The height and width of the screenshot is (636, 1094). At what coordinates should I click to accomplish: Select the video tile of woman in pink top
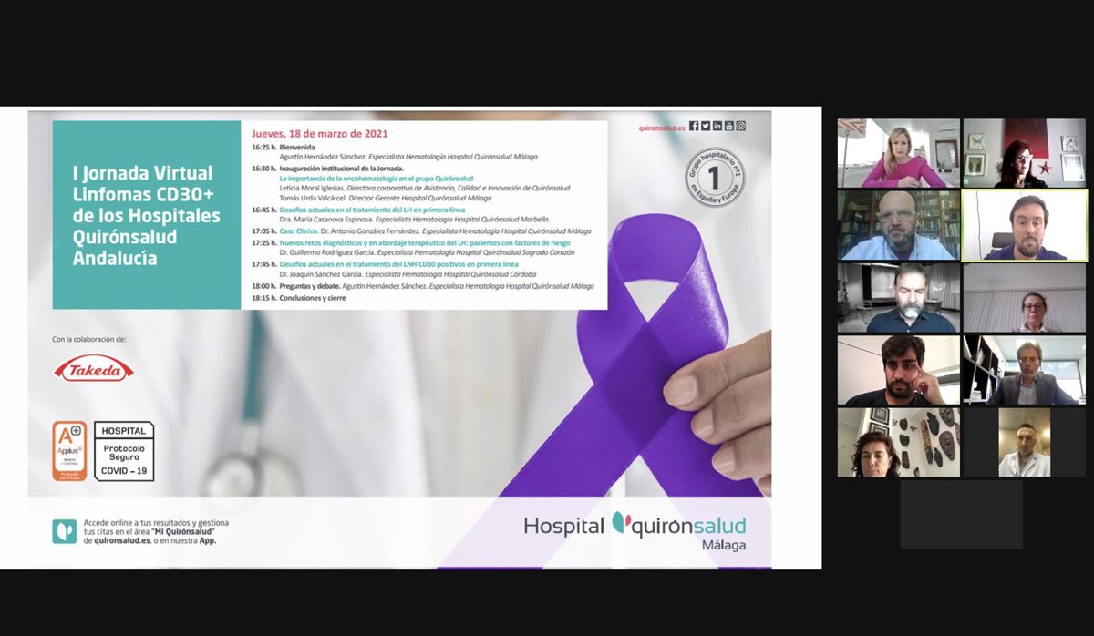click(898, 153)
